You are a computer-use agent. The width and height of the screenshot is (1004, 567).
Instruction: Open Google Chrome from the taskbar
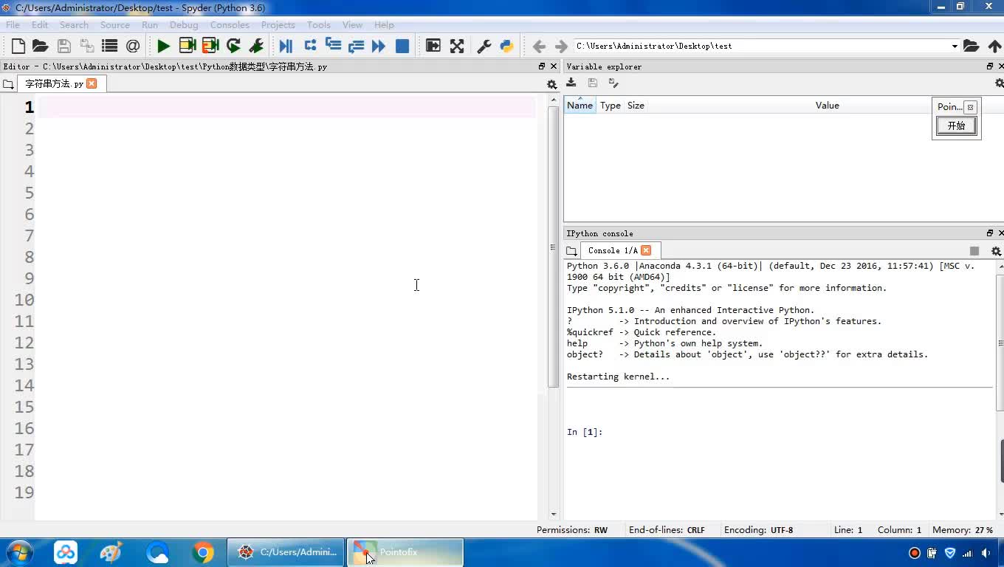(x=202, y=552)
